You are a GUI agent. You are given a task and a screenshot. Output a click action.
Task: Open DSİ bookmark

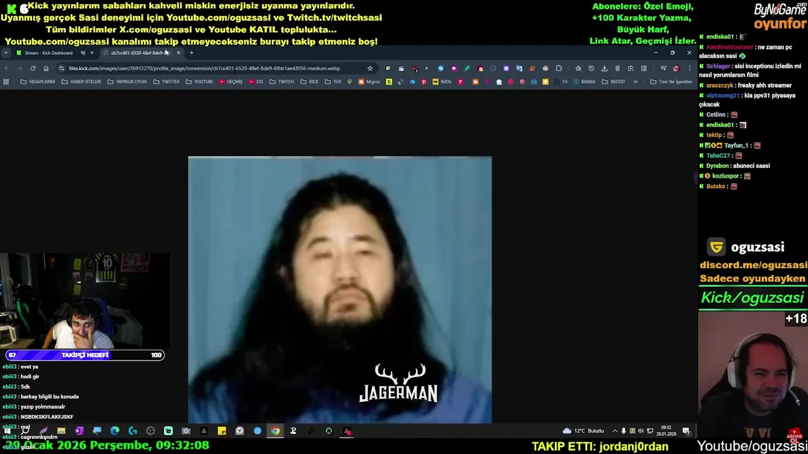256,81
